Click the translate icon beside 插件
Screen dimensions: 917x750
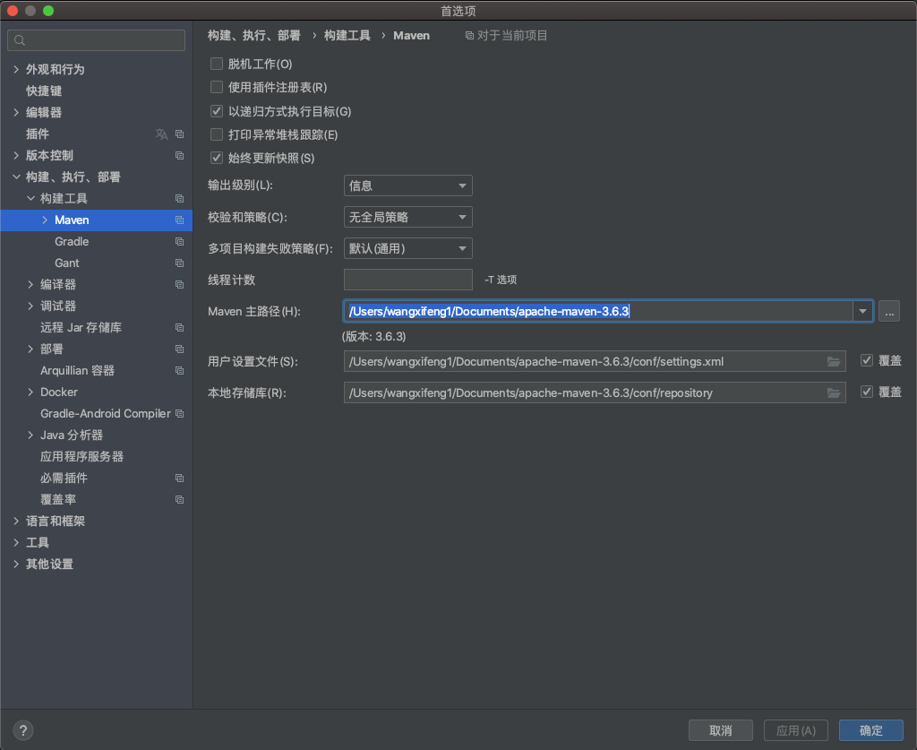pos(161,134)
